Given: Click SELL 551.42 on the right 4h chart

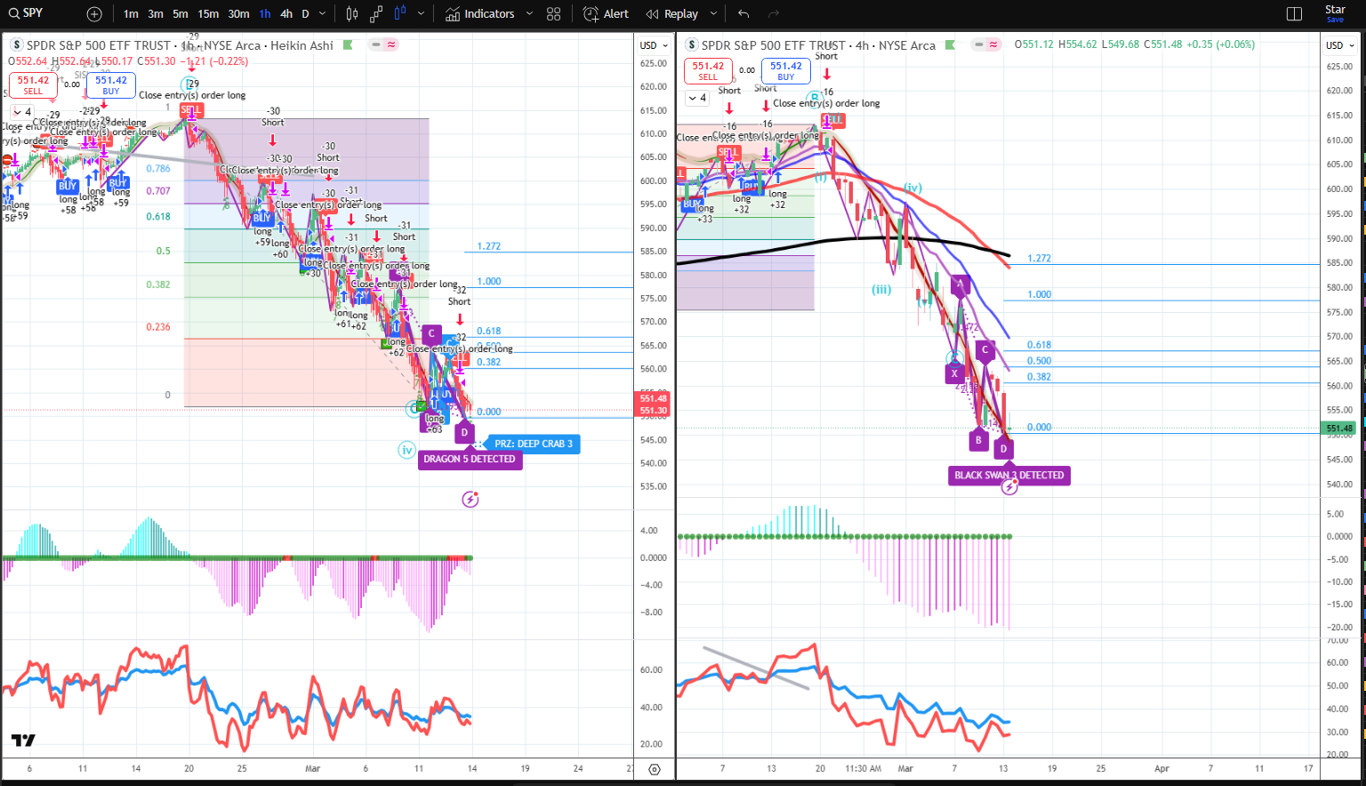Looking at the screenshot, I should pos(708,70).
